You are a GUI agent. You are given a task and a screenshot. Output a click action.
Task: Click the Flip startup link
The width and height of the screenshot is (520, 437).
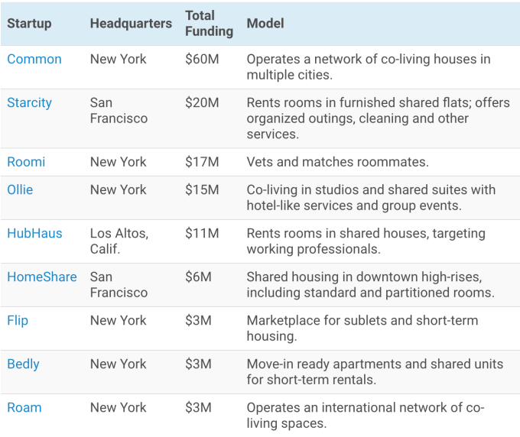[18, 321]
